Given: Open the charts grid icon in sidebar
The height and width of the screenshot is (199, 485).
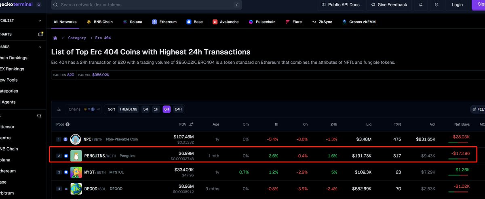Looking at the screenshot, I should tap(40, 34).
